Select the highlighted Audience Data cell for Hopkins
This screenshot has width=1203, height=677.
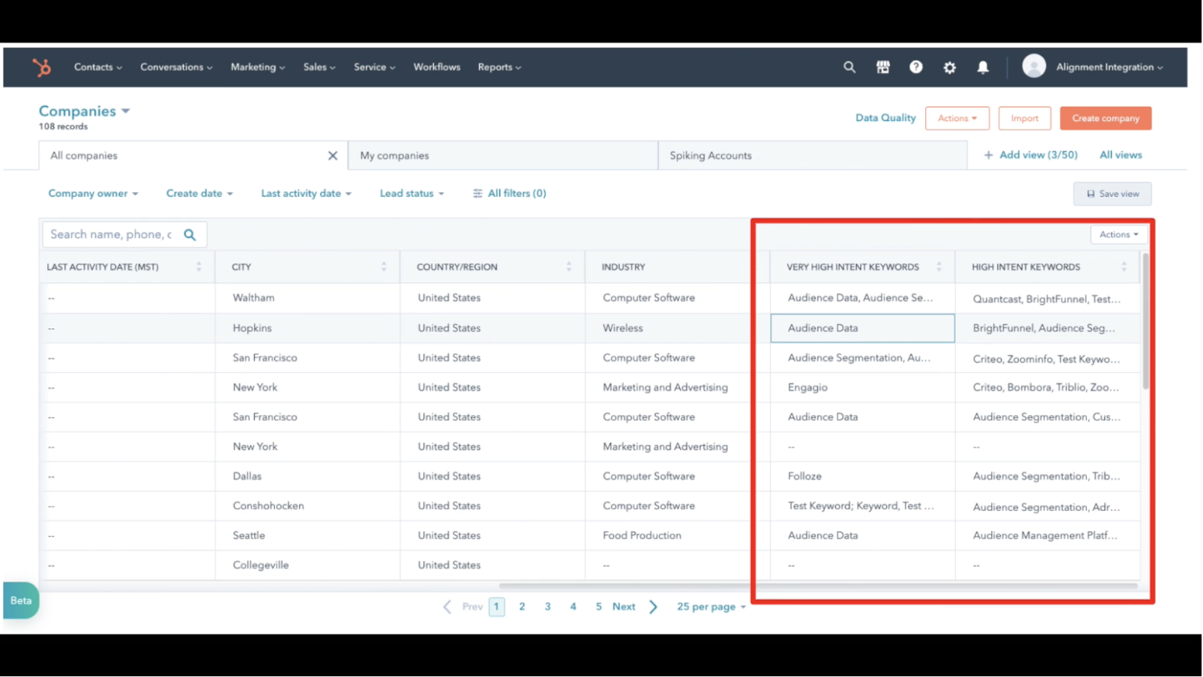pos(864,328)
